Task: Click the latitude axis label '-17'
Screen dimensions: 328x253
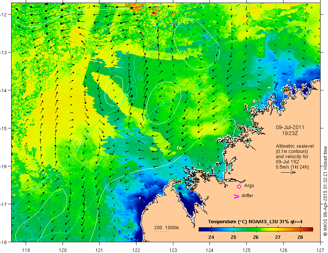Action: point(4,204)
